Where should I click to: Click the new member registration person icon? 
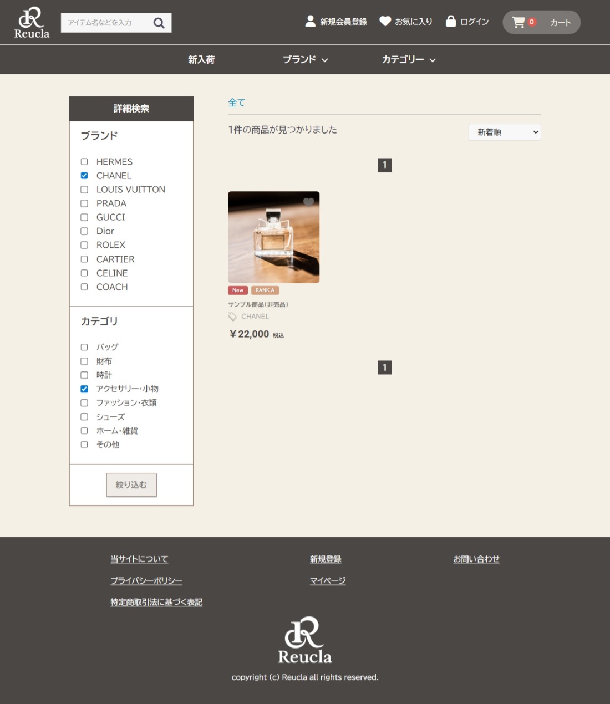pos(311,21)
